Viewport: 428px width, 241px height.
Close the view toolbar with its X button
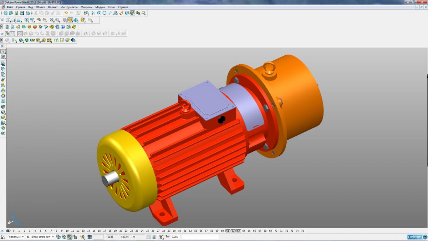(x=2, y=20)
